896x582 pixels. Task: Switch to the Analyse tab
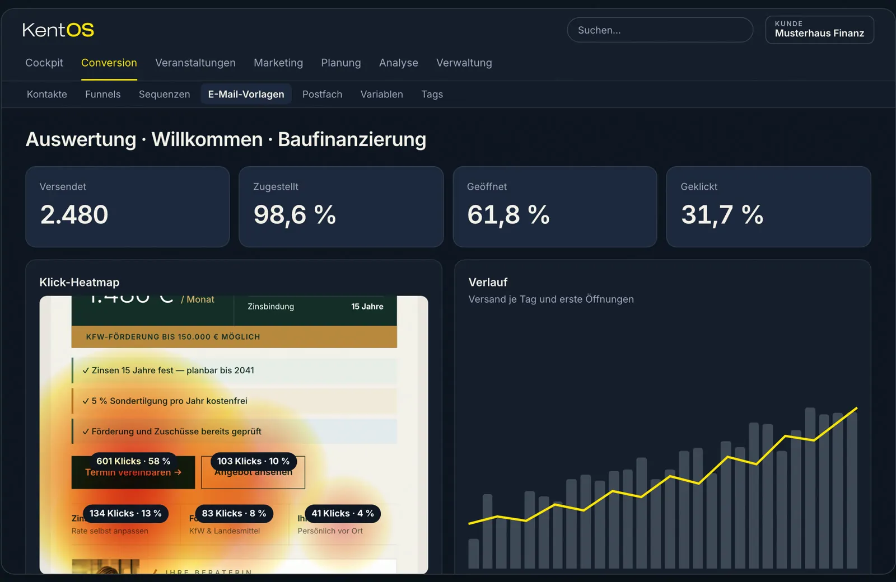[x=399, y=63]
